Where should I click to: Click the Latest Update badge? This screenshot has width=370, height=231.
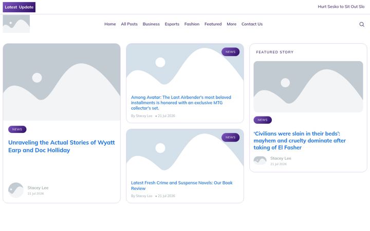[x=19, y=7]
